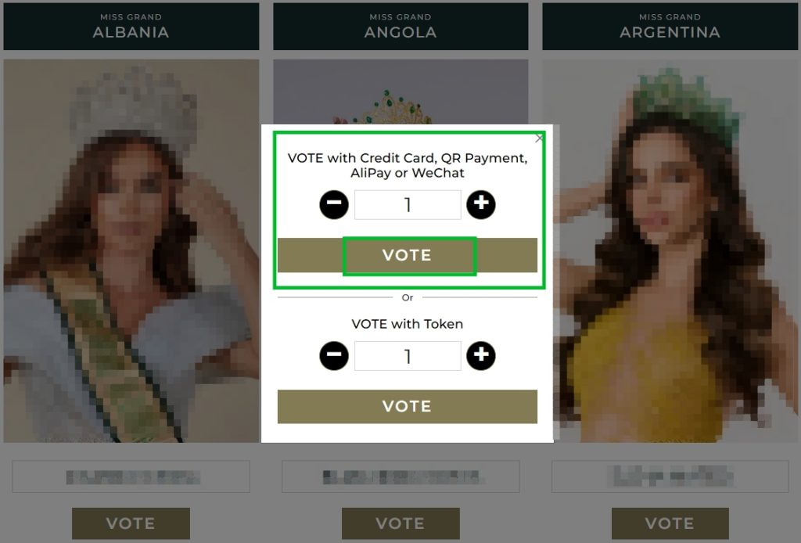Viewport: 801px width, 543px height.
Task: Vote for Miss Grand Albania
Action: tap(131, 523)
